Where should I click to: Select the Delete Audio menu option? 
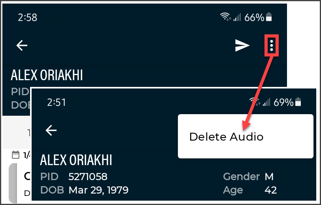[x=226, y=137]
